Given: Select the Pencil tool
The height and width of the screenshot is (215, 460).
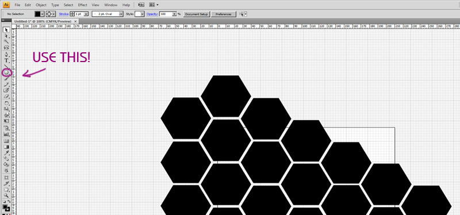Looking at the screenshot, I should (x=6, y=85).
